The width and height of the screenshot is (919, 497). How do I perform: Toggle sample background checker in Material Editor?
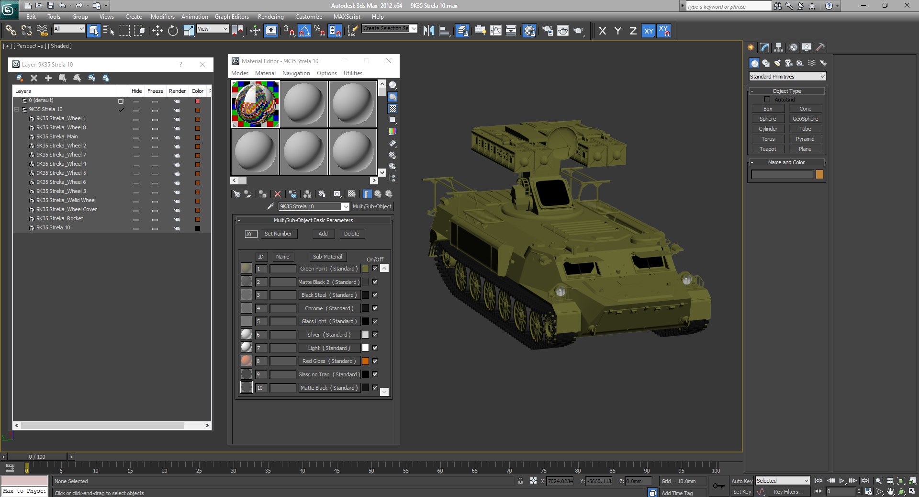tap(393, 109)
